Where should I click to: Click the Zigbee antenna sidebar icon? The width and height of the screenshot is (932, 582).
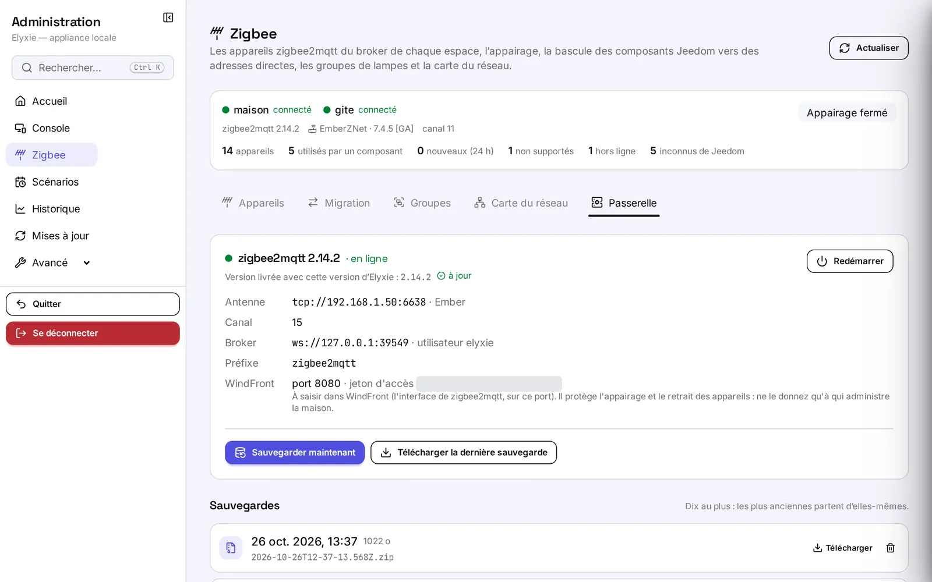click(20, 155)
